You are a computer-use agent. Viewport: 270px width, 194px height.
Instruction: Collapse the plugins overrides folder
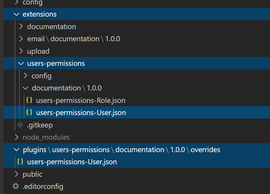pos(16,149)
